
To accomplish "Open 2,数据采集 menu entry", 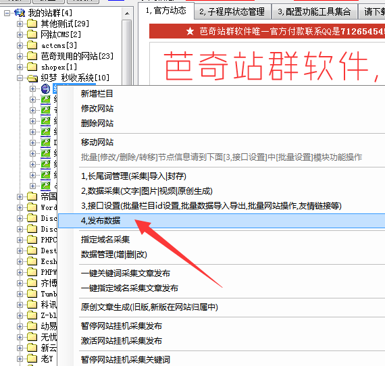I will pos(147,190).
